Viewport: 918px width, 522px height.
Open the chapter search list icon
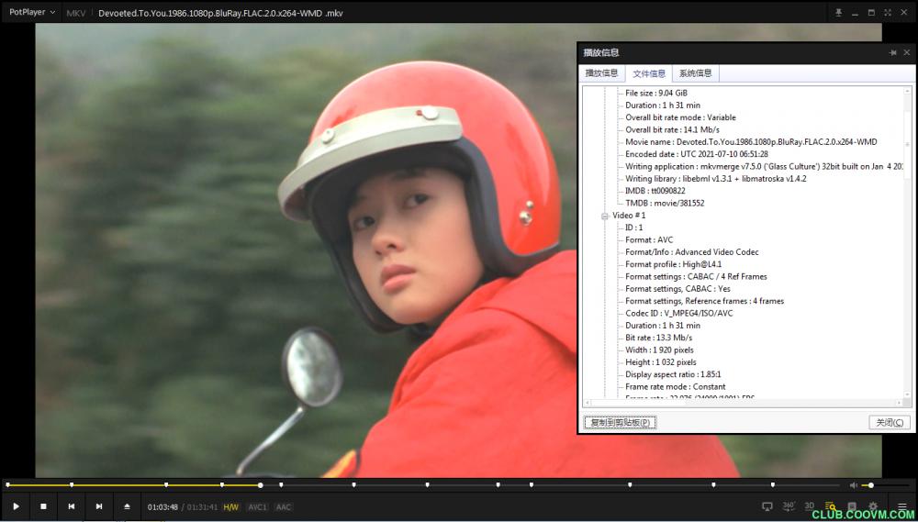[x=830, y=506]
